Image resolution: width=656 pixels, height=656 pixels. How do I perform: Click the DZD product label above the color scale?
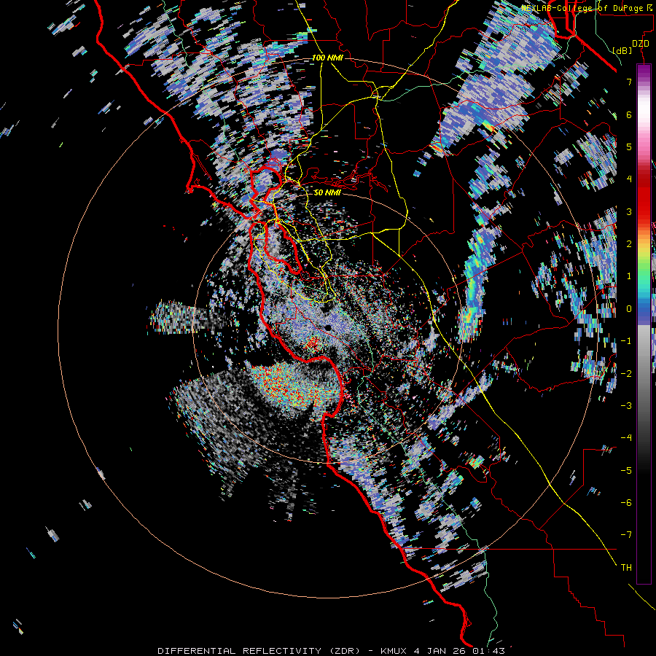pos(640,44)
